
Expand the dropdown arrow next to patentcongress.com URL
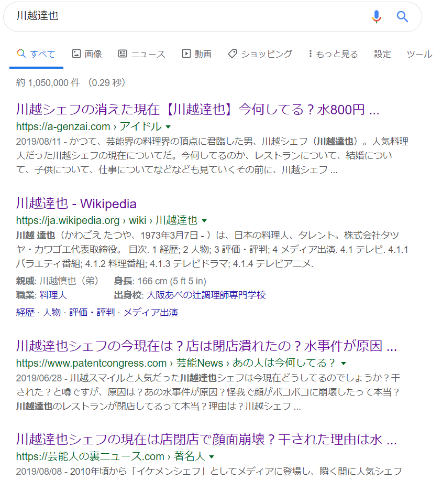click(x=344, y=364)
